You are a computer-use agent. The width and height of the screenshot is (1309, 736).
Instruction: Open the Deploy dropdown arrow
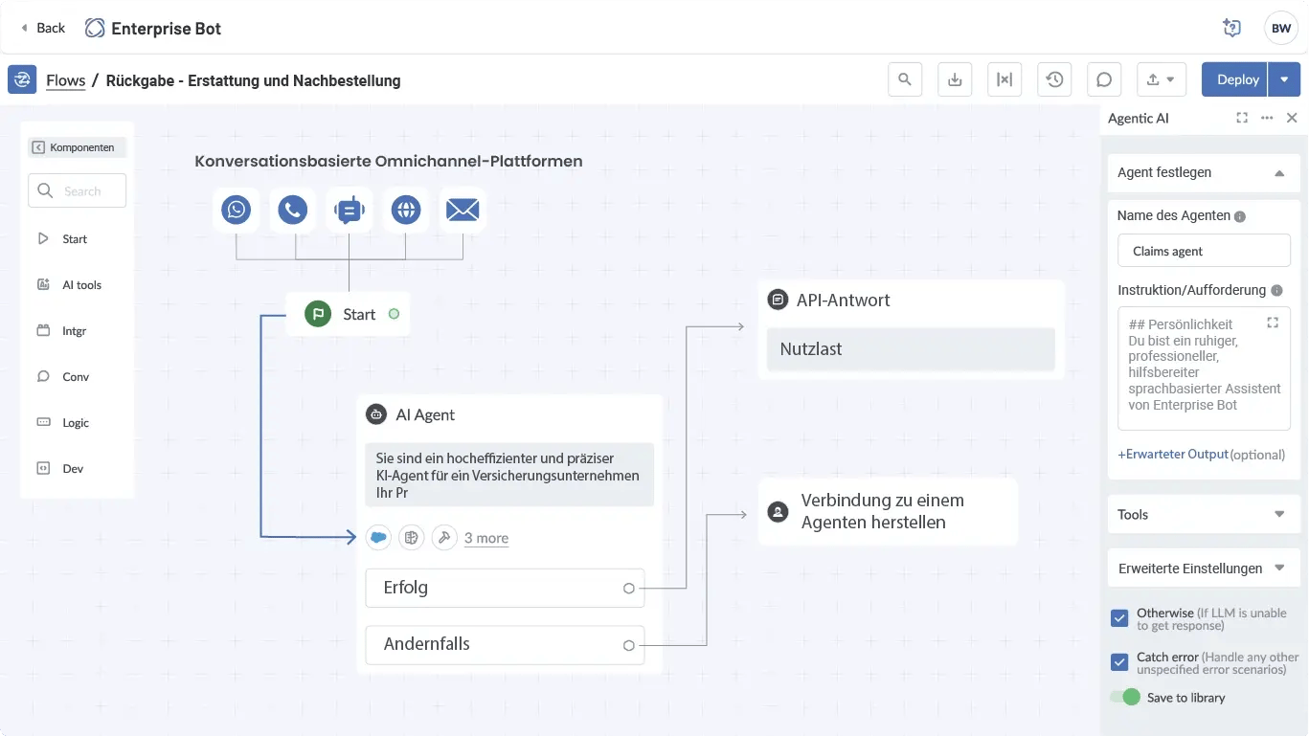click(x=1284, y=80)
